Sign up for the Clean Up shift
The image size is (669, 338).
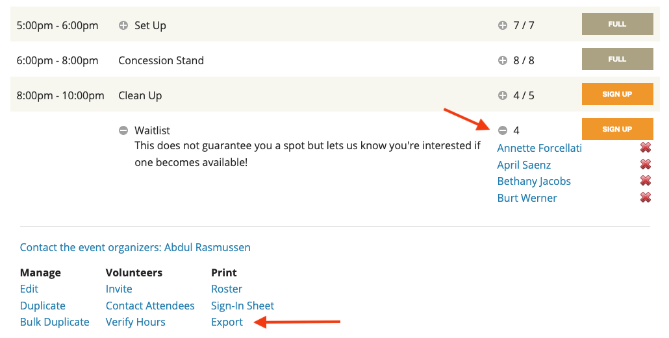tap(616, 94)
